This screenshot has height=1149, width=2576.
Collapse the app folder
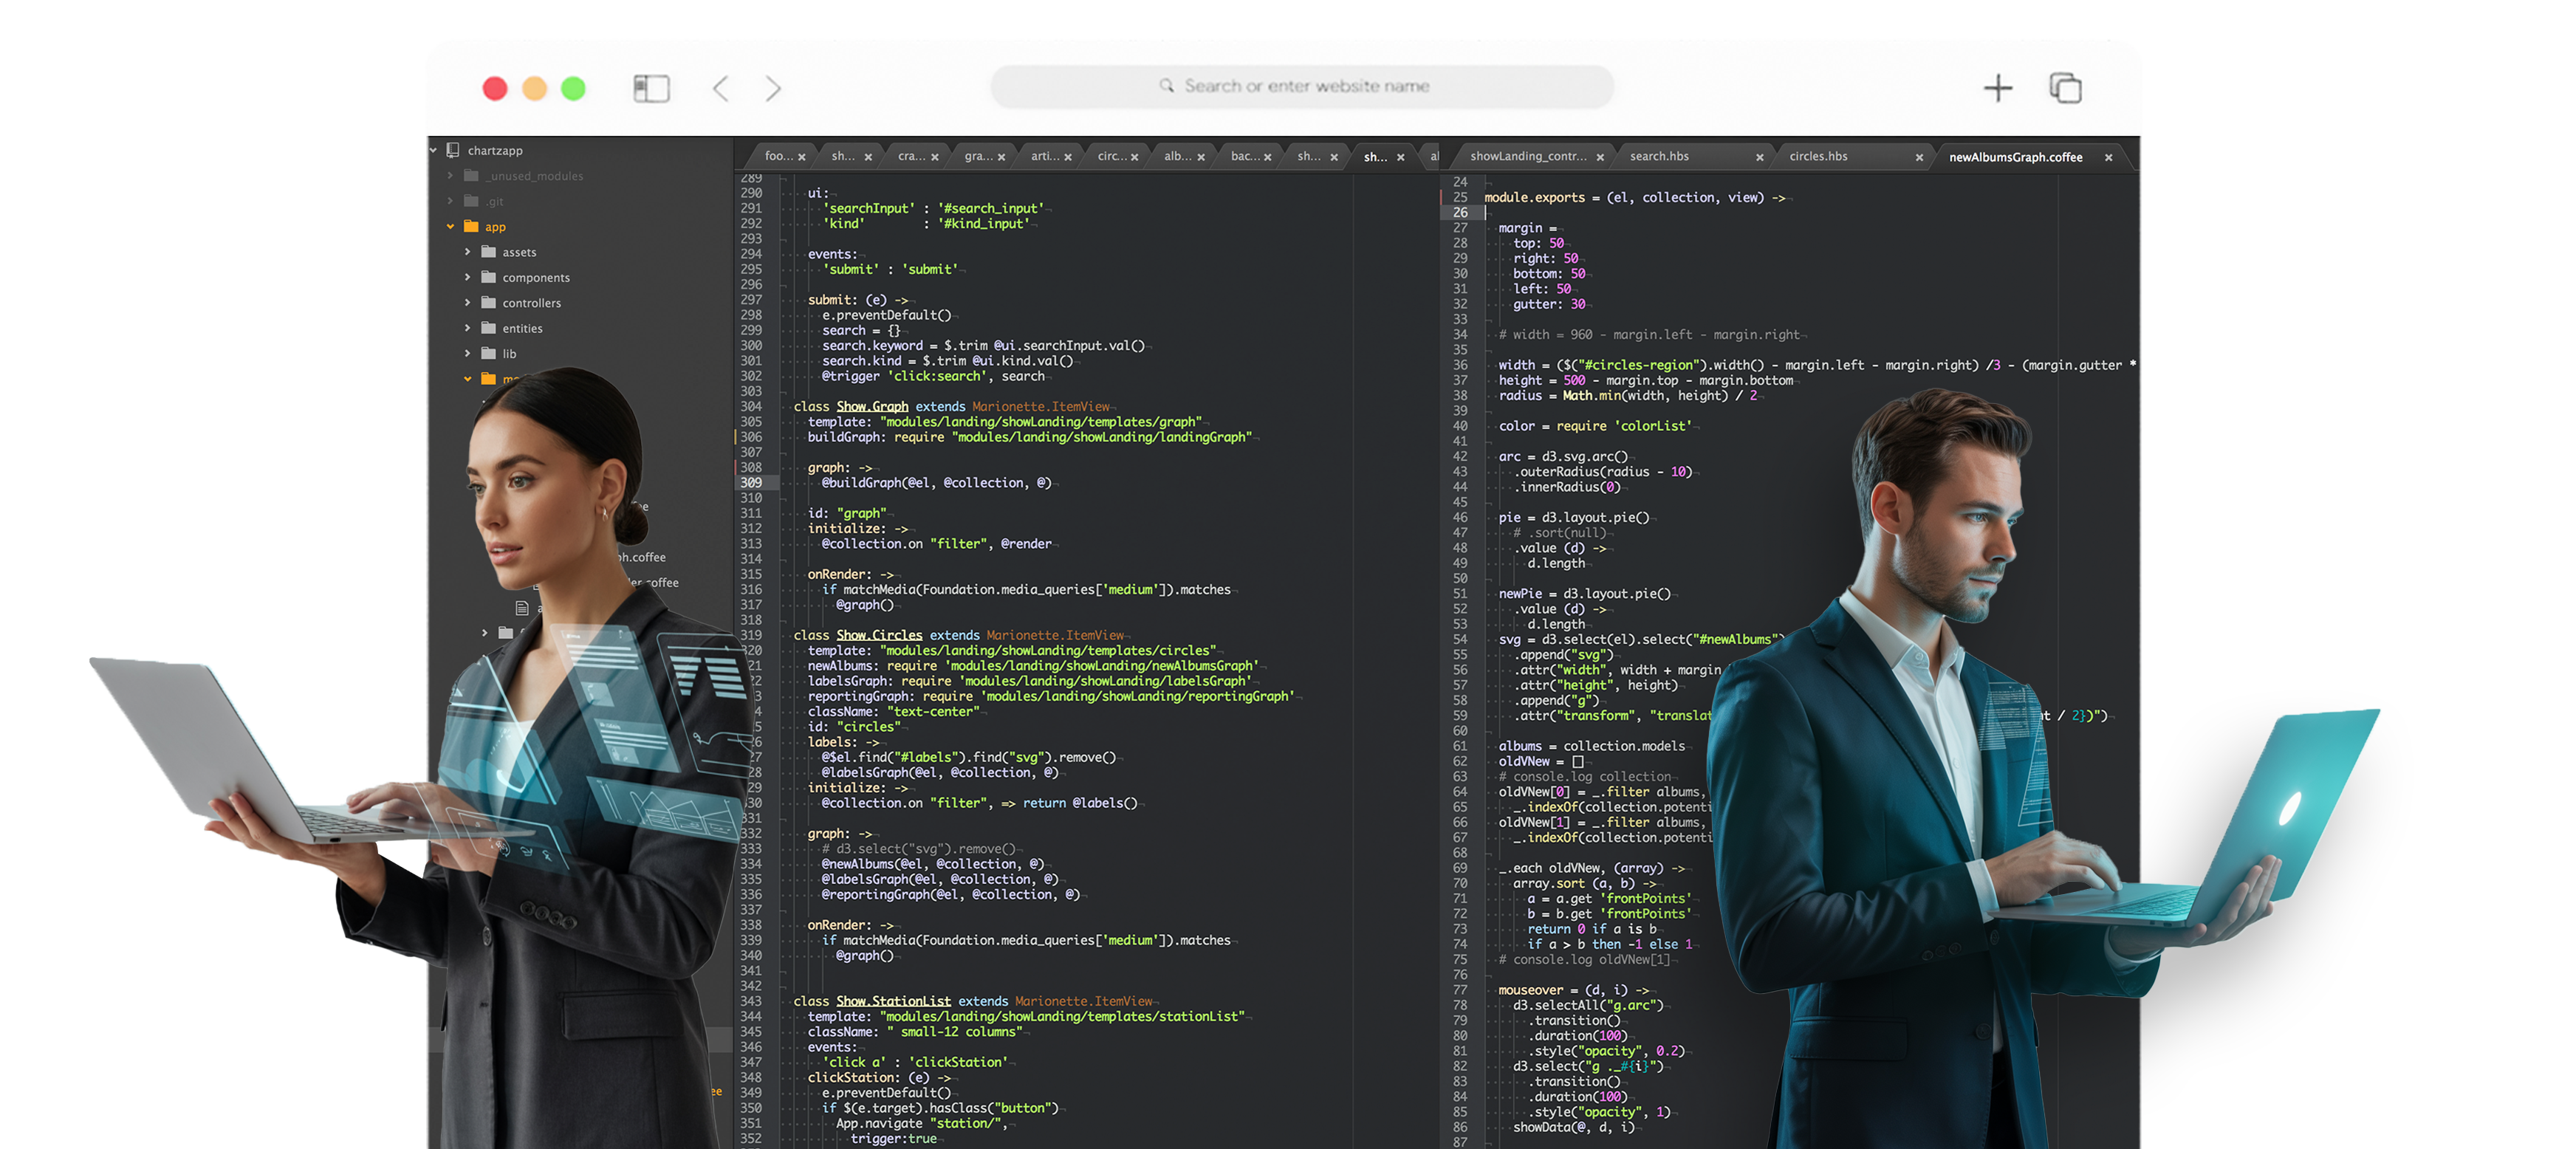click(x=451, y=227)
